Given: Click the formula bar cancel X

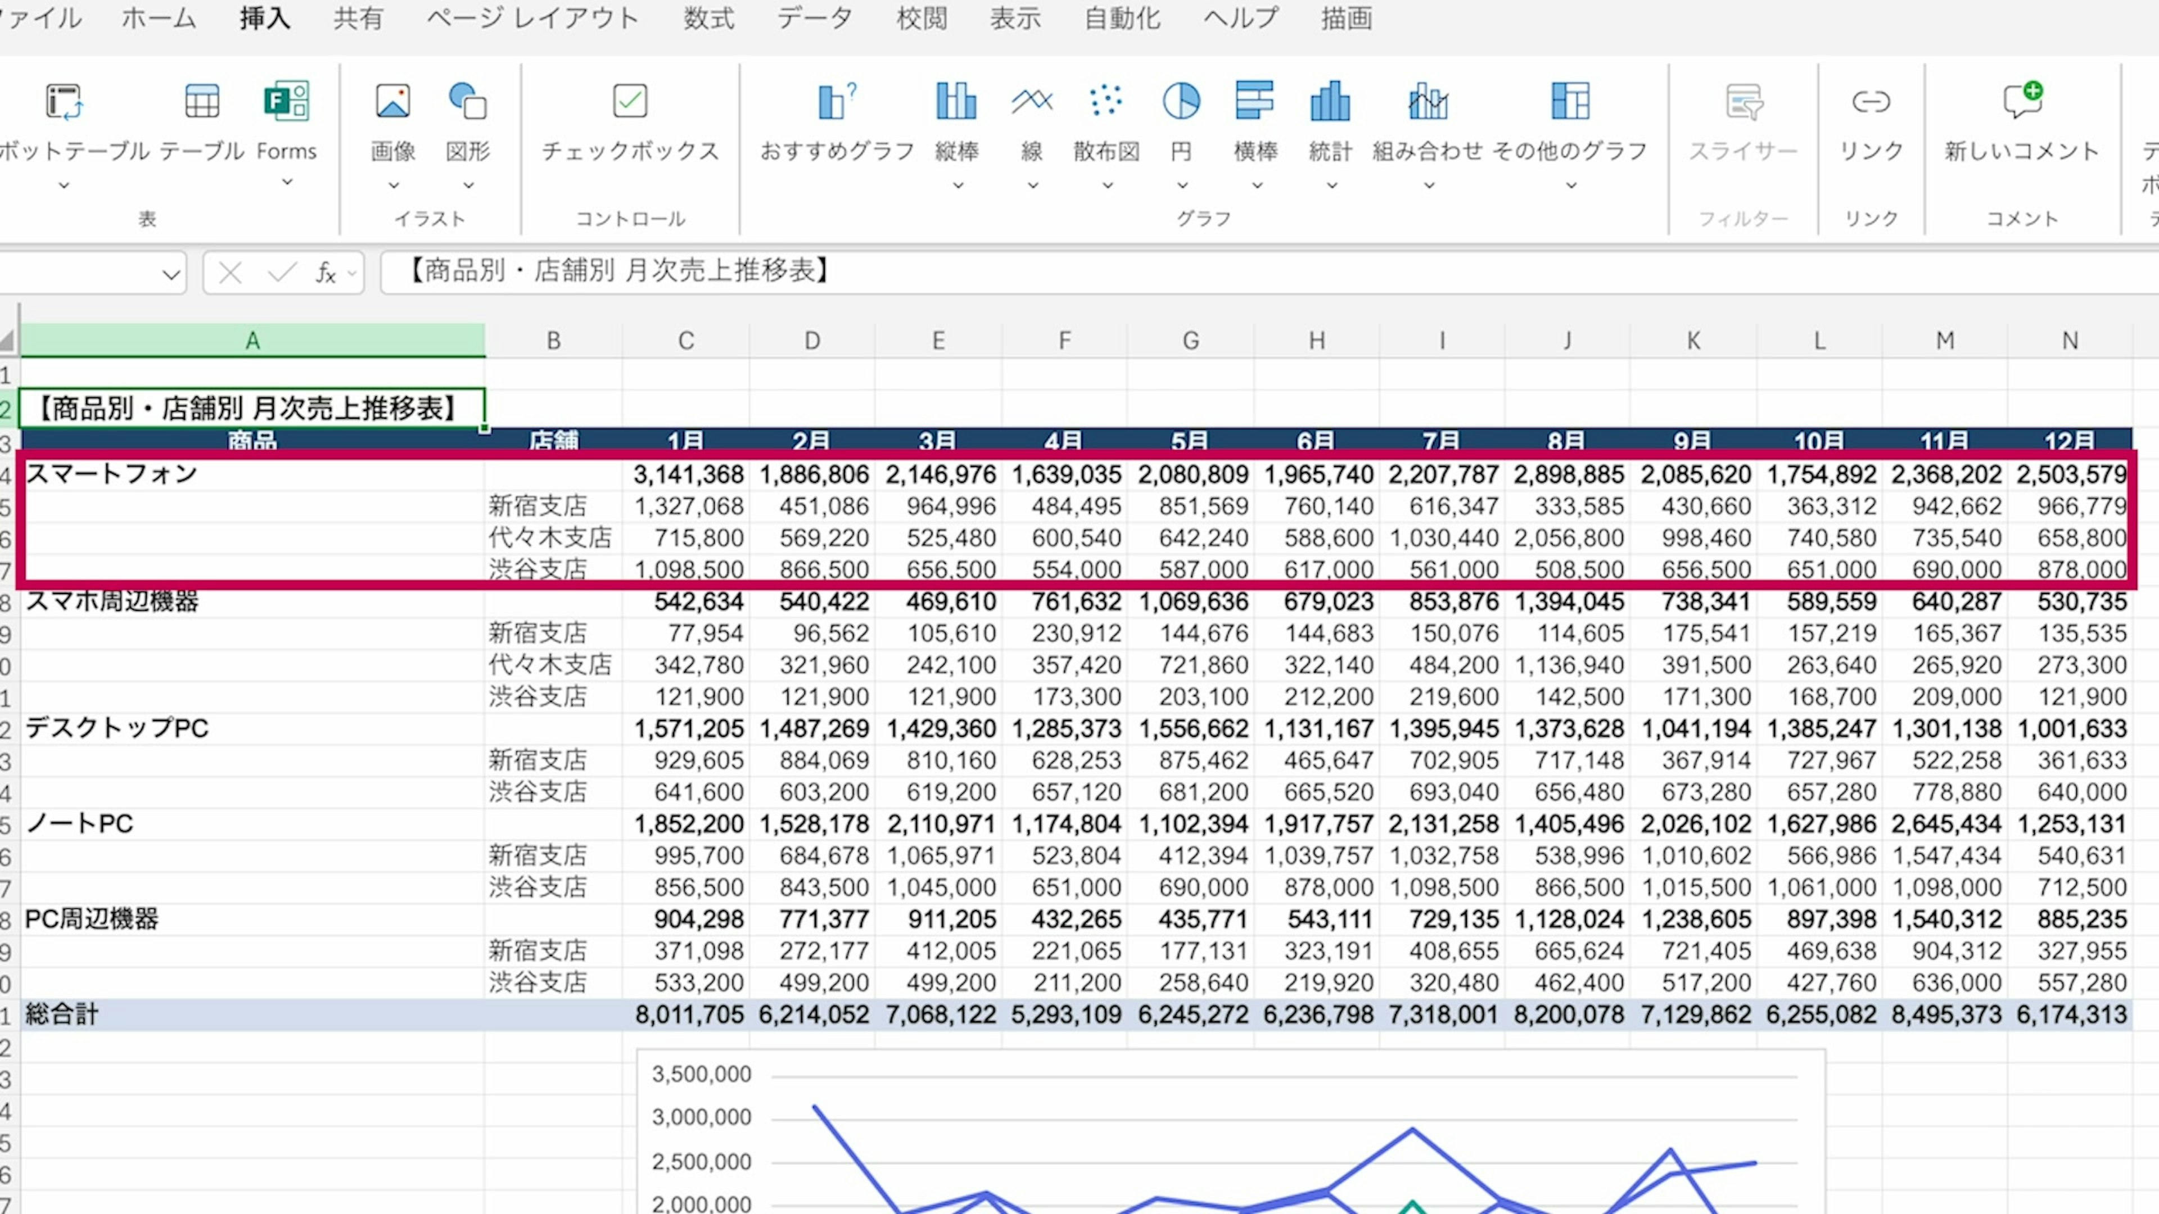Looking at the screenshot, I should [231, 272].
